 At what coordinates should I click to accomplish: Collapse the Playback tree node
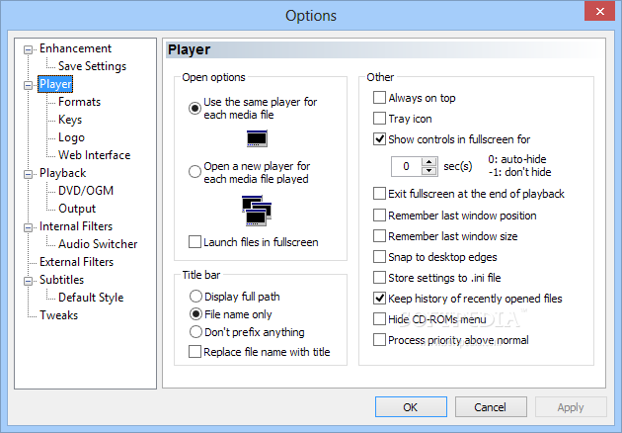[x=28, y=174]
